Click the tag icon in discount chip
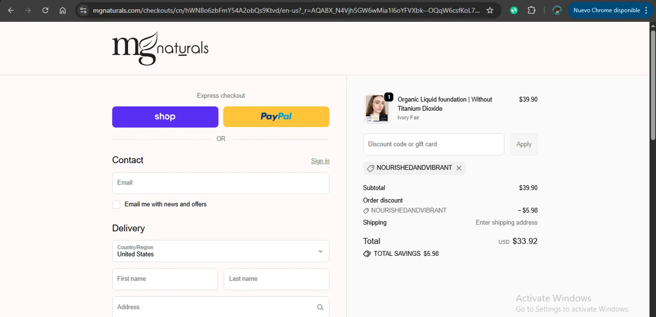This screenshot has width=656, height=317. (x=370, y=168)
